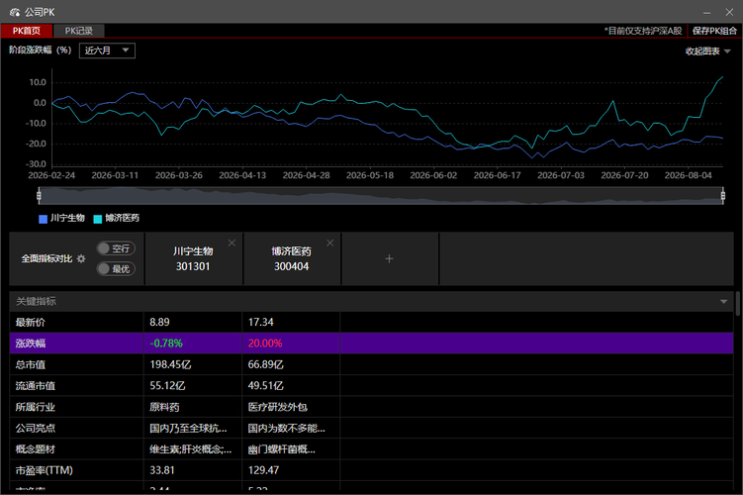The height and width of the screenshot is (495, 743).
Task: Select the 概念题材 row label
Action: tap(35, 449)
